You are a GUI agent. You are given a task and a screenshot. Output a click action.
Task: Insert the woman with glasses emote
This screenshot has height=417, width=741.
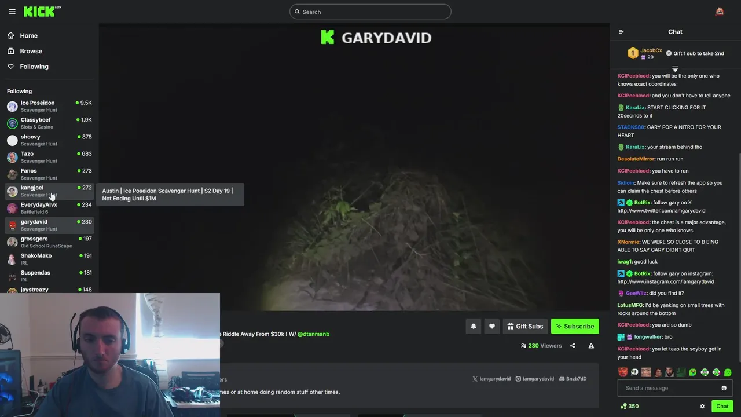click(x=658, y=372)
